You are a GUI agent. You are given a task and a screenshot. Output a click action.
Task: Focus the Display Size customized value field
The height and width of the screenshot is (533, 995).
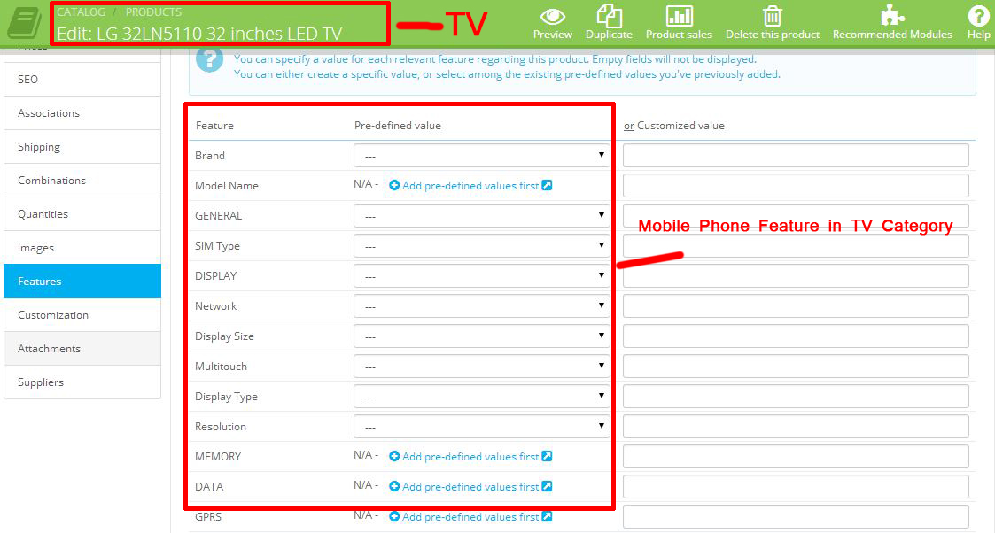[796, 336]
